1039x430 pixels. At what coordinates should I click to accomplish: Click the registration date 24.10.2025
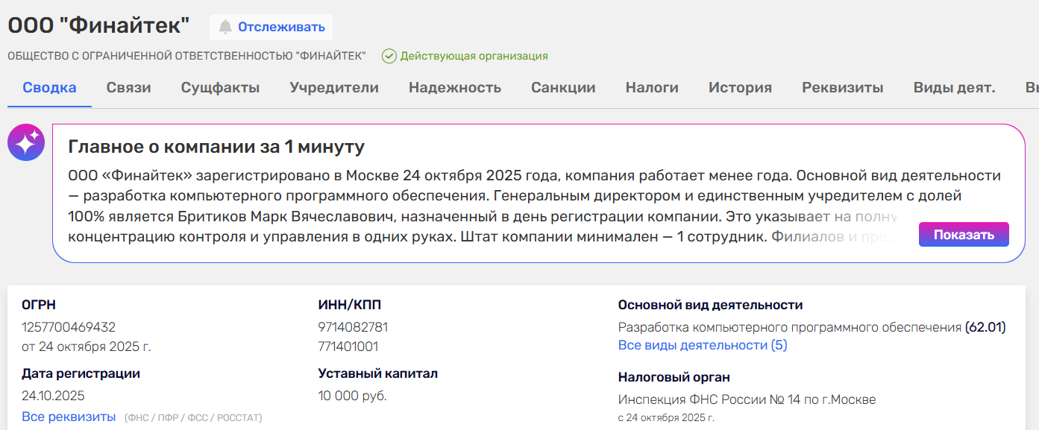[x=53, y=396]
